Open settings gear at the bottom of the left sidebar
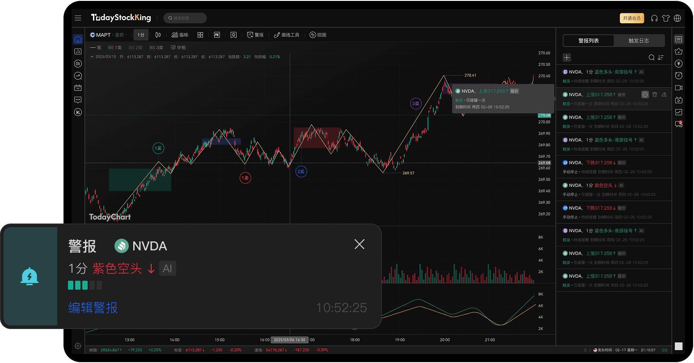The width and height of the screenshot is (694, 363). click(78, 346)
